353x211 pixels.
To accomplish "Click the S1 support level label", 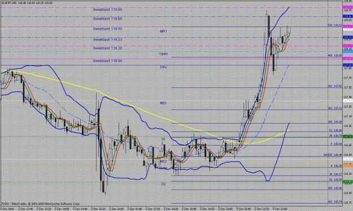I will coord(163,139).
